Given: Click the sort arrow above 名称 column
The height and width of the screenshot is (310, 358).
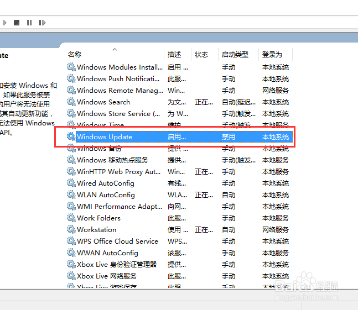Looking at the screenshot, I should coord(115,49).
